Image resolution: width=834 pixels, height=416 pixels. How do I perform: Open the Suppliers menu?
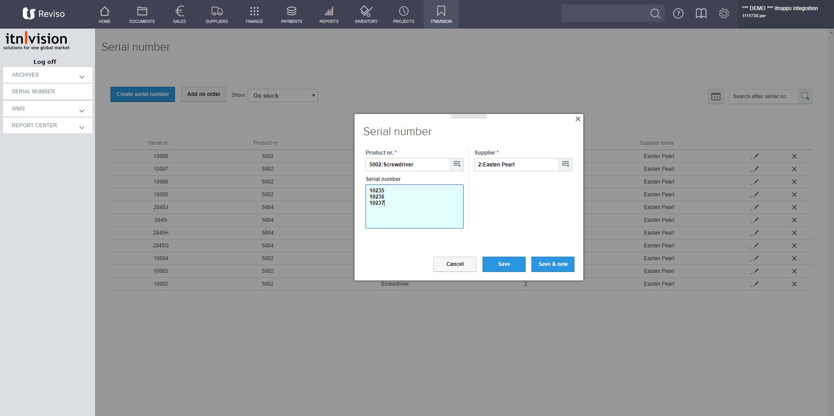(x=216, y=15)
